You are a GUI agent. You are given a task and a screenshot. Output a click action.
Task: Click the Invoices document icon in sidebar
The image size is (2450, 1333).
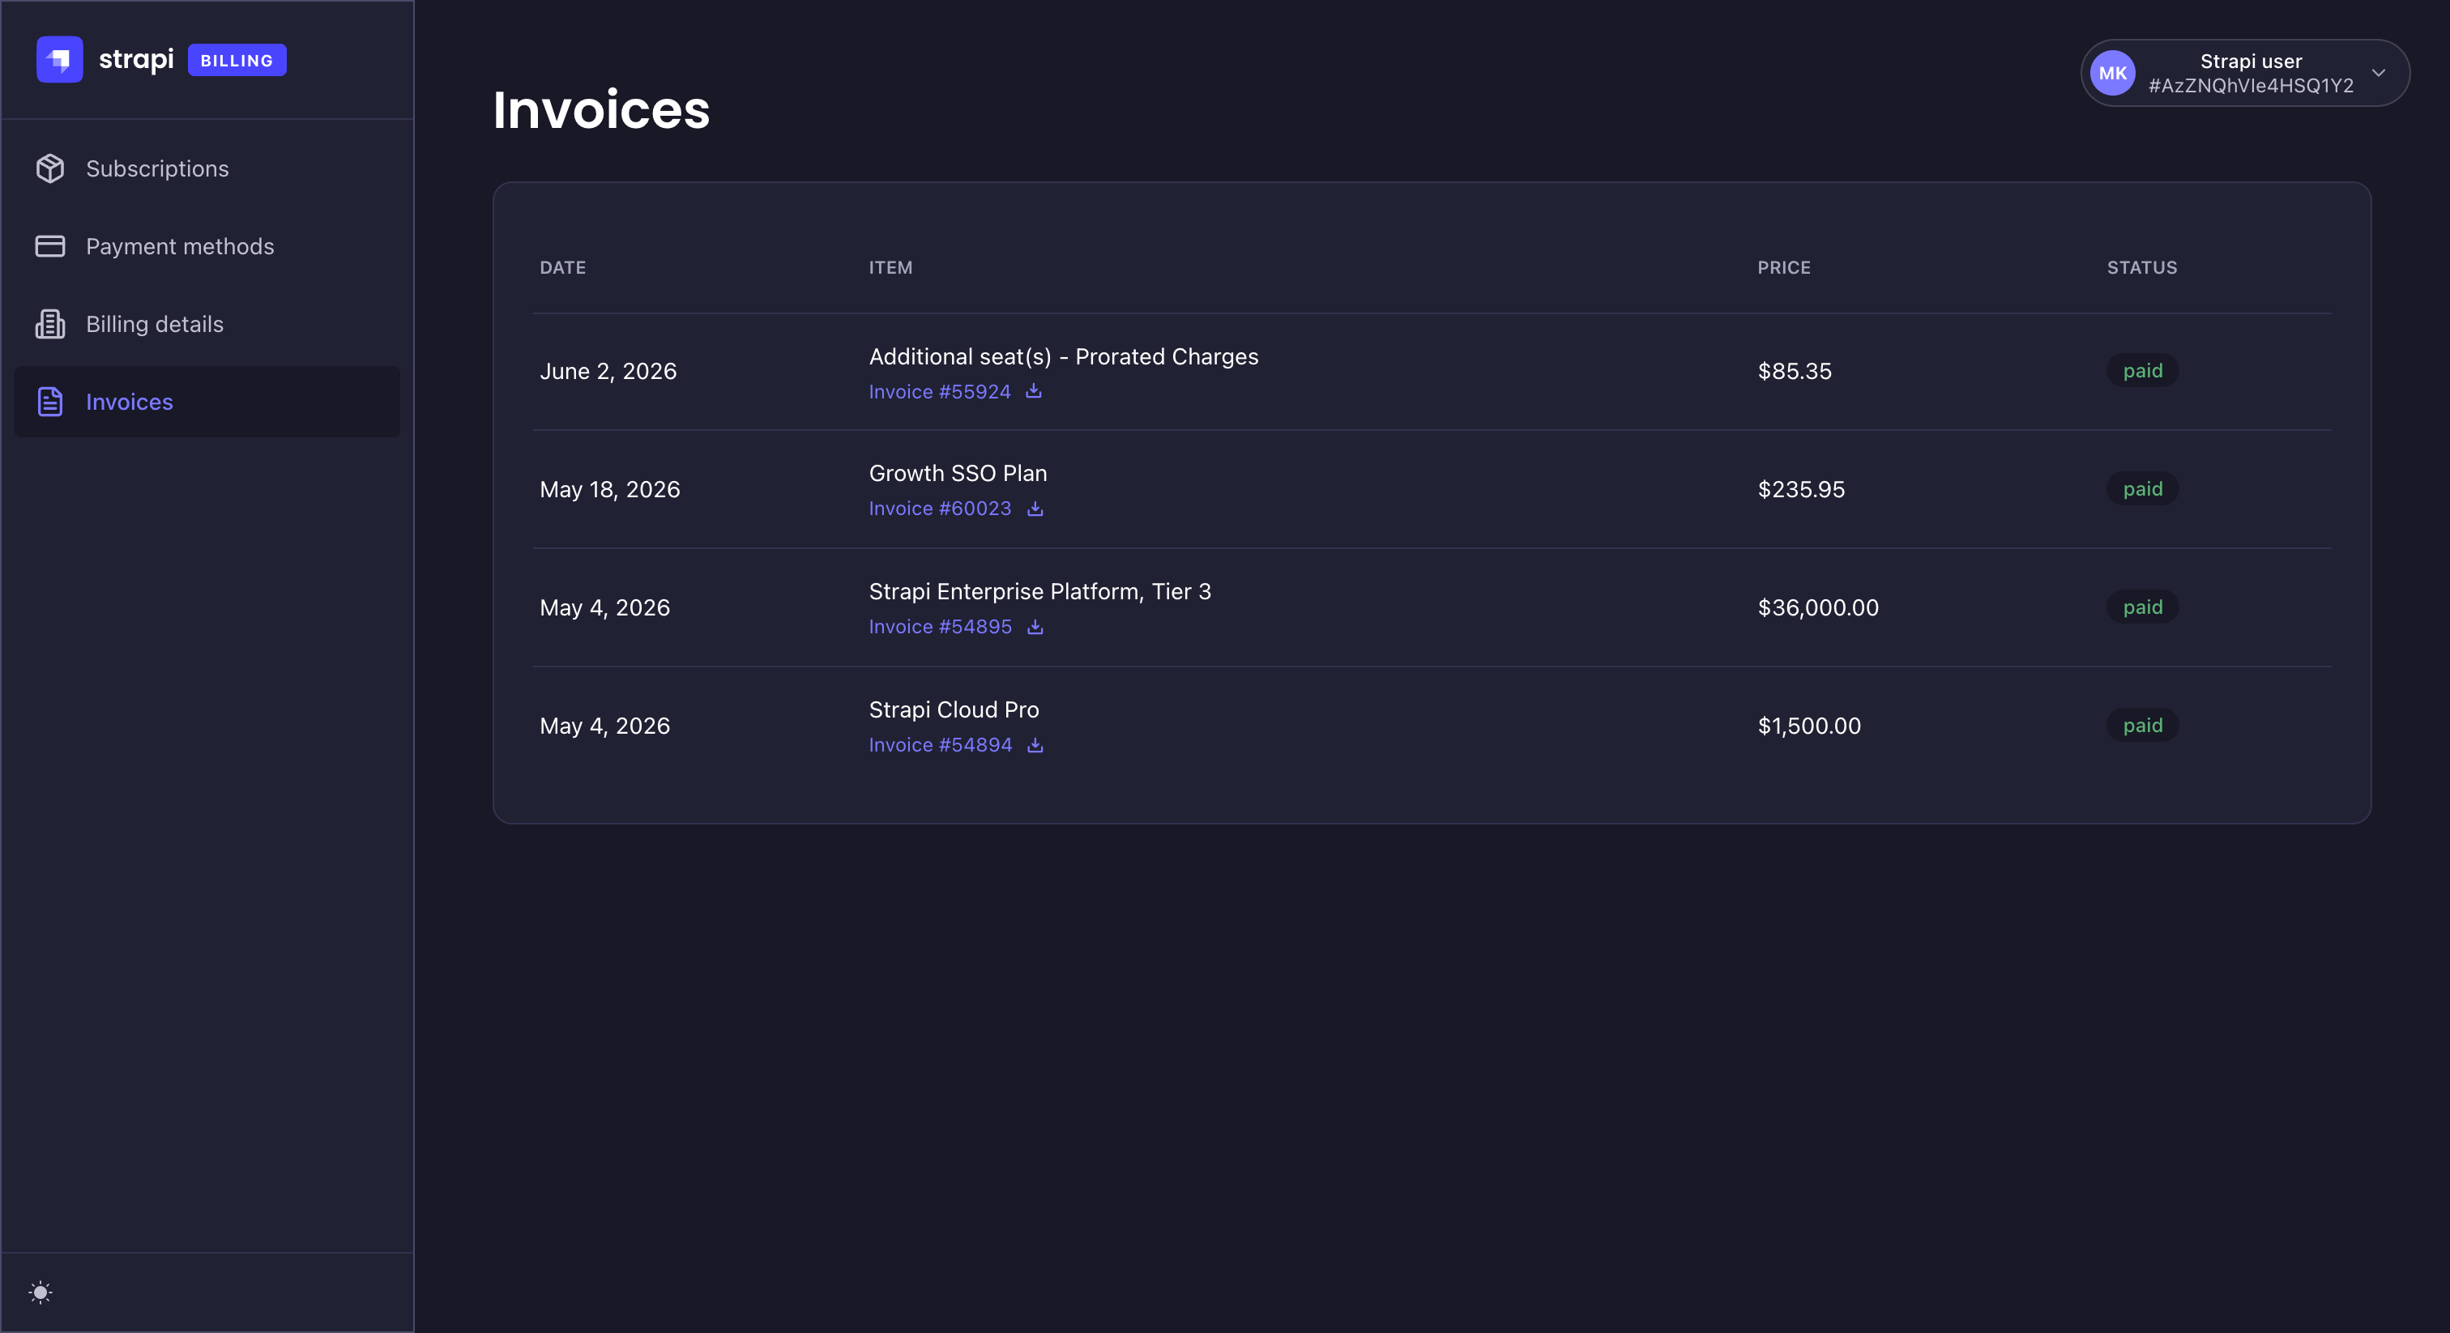click(x=49, y=401)
